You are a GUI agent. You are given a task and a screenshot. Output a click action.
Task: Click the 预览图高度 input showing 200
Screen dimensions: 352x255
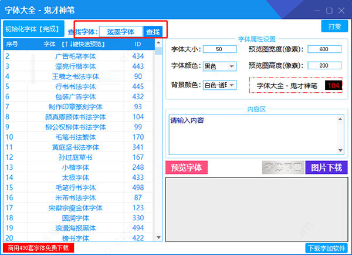tap(324, 65)
